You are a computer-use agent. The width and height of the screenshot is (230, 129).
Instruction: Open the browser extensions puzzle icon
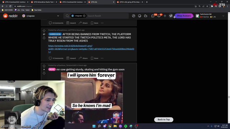pos(212,6)
